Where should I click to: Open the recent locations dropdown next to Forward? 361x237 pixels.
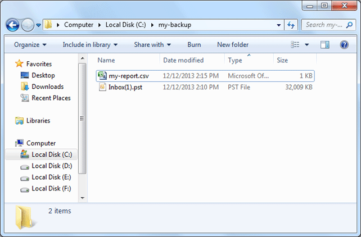coord(38,25)
